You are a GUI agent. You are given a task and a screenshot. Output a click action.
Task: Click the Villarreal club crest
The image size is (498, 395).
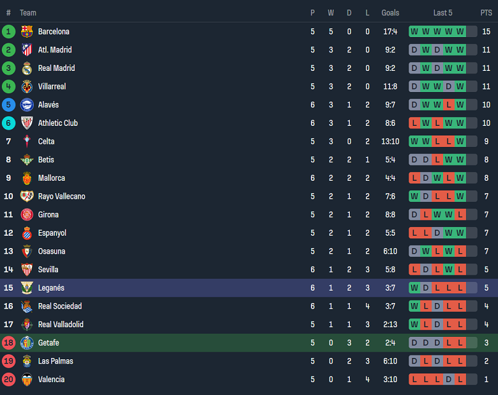pyautogui.click(x=27, y=86)
